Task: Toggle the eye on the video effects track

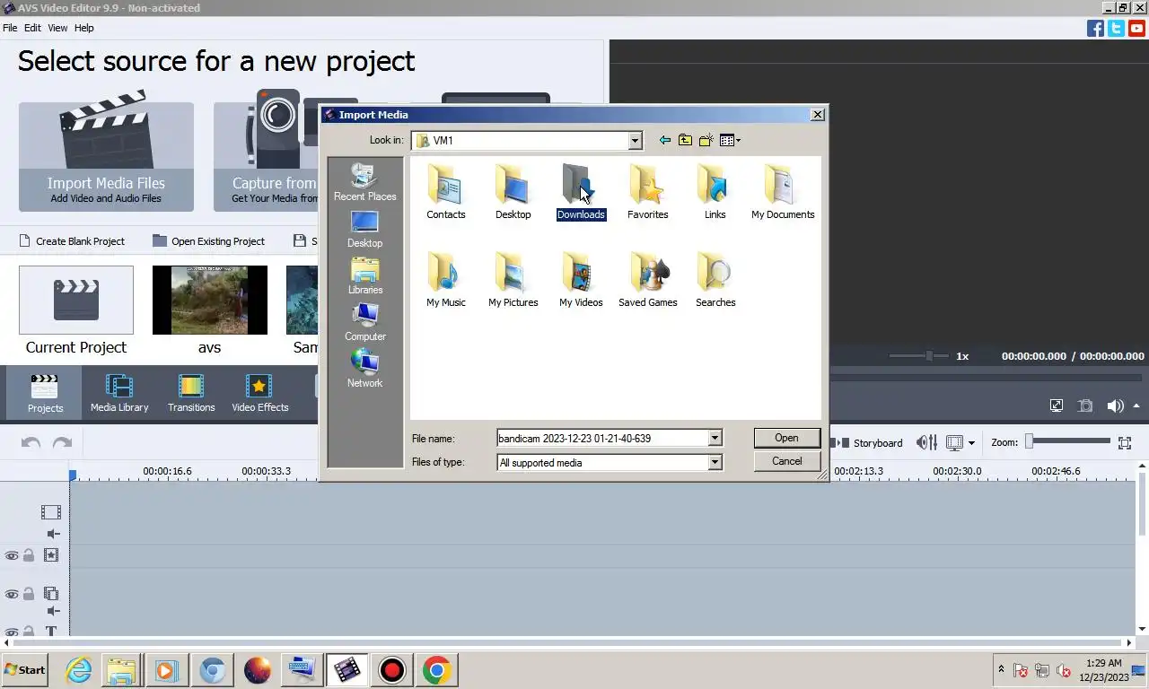Action: coord(12,555)
